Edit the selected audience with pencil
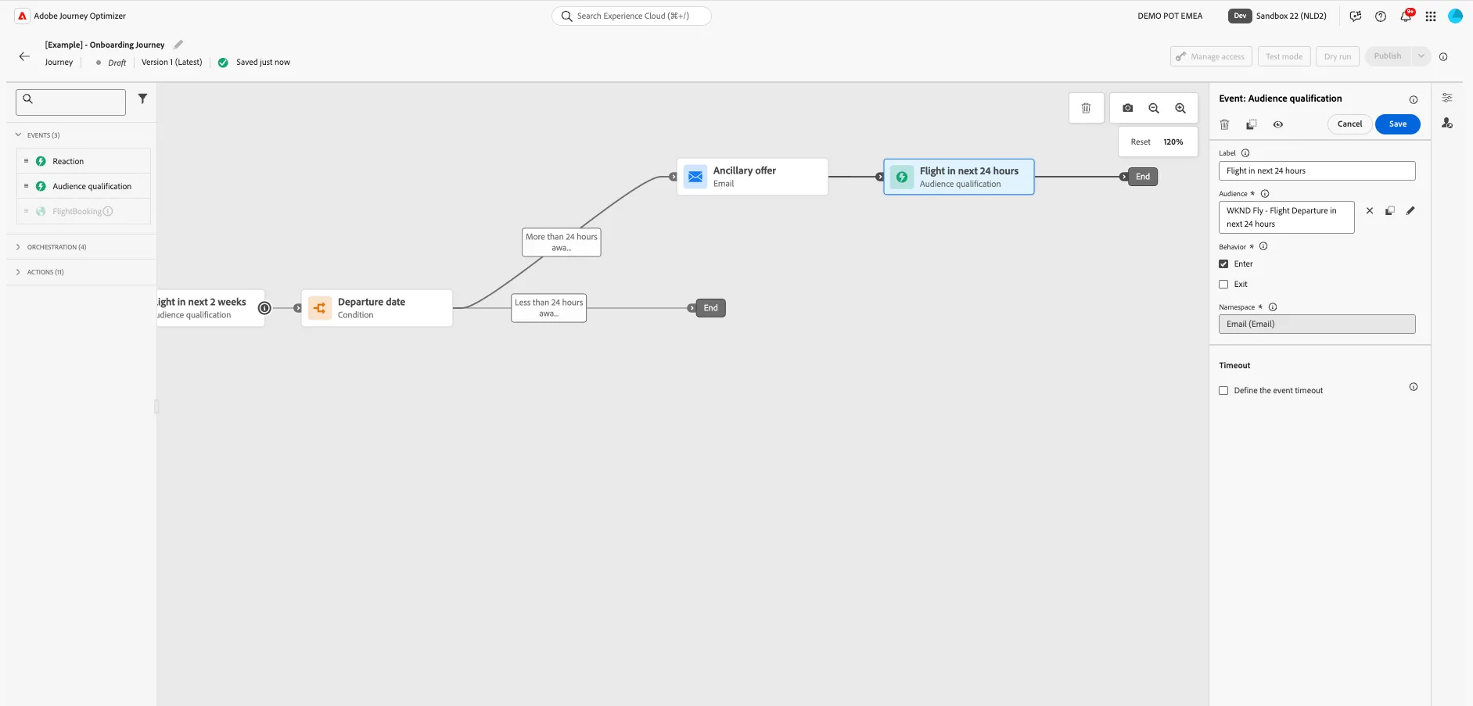Screen dimensions: 1473x706 point(1410,210)
